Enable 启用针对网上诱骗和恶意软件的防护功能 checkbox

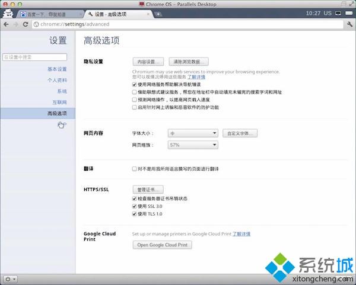pos(135,107)
